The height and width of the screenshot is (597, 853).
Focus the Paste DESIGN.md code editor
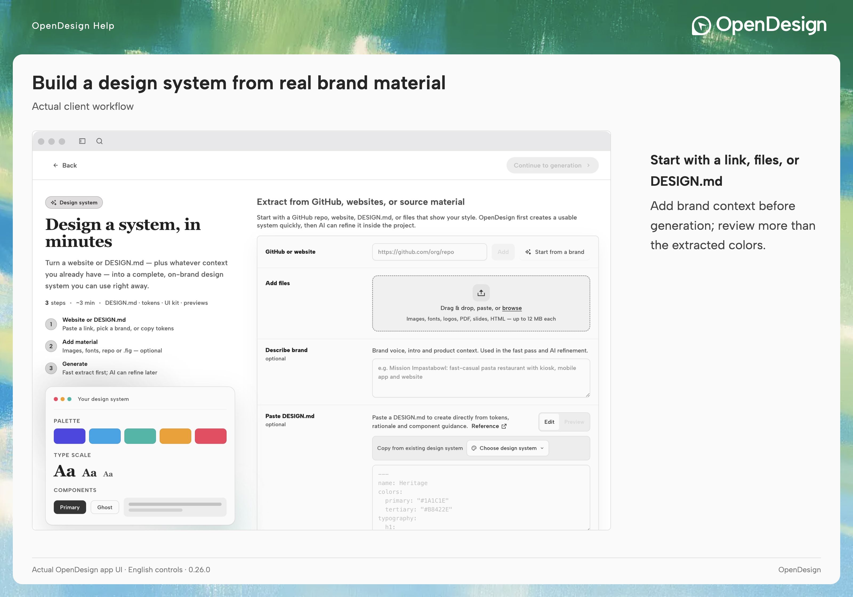(x=481, y=498)
